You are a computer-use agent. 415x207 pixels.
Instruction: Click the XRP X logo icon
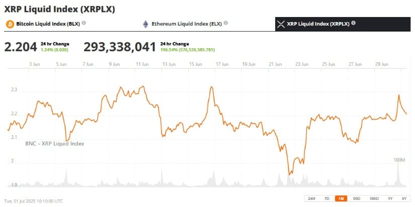(281, 24)
